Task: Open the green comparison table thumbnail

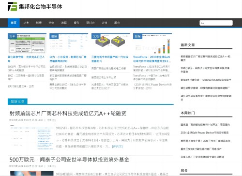Action: [x=27, y=43]
